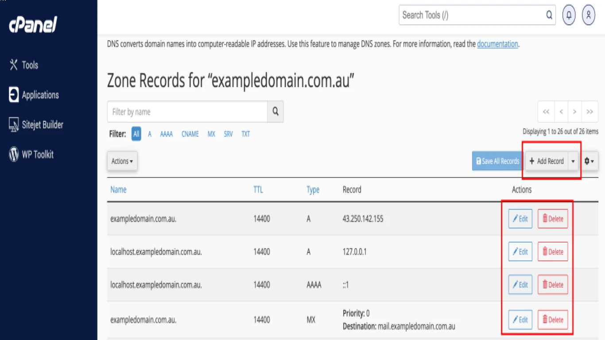Sort by the TTL column
The width and height of the screenshot is (605, 340).
point(258,189)
